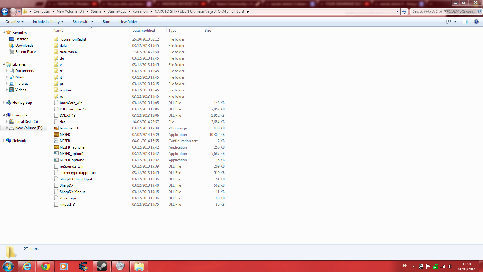Sort files by the Date modified column

coord(143,31)
